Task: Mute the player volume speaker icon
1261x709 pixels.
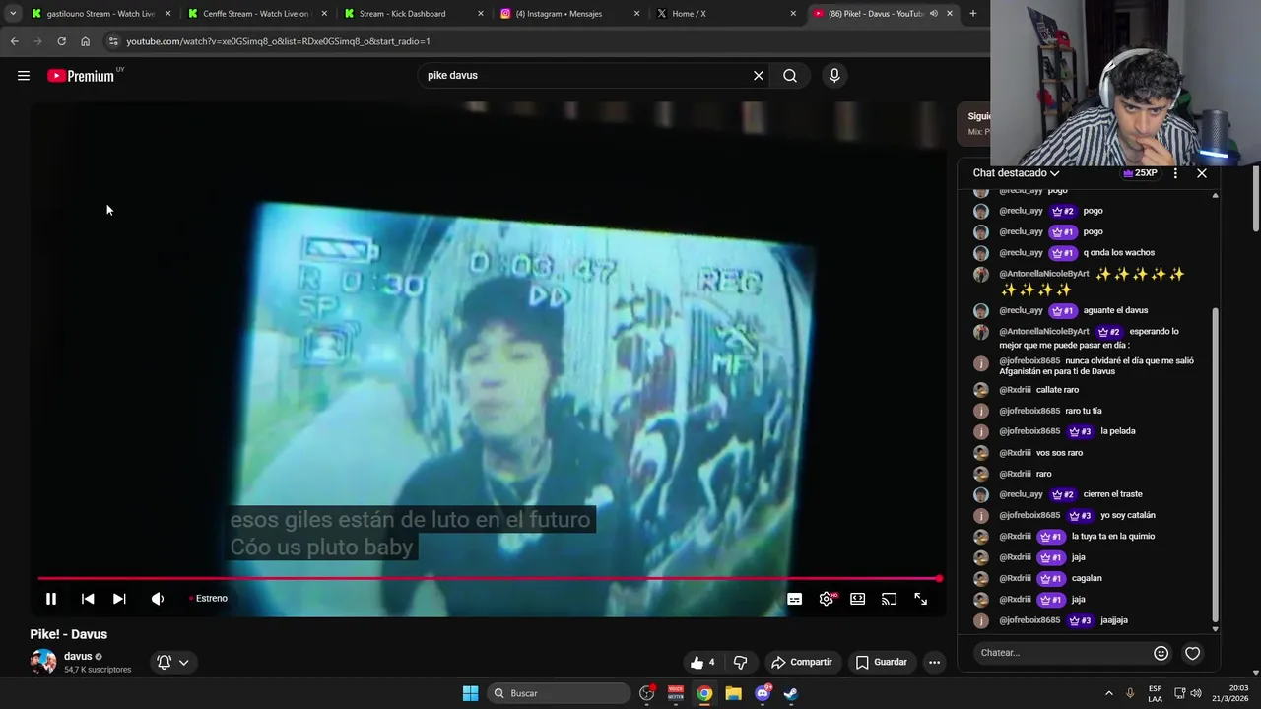Action: (x=158, y=599)
